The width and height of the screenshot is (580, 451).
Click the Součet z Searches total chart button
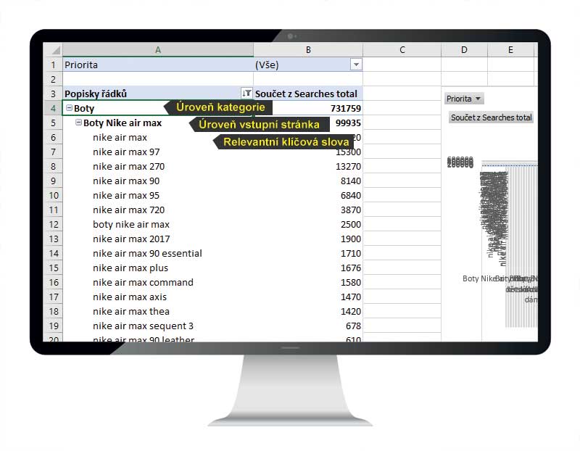click(x=491, y=117)
